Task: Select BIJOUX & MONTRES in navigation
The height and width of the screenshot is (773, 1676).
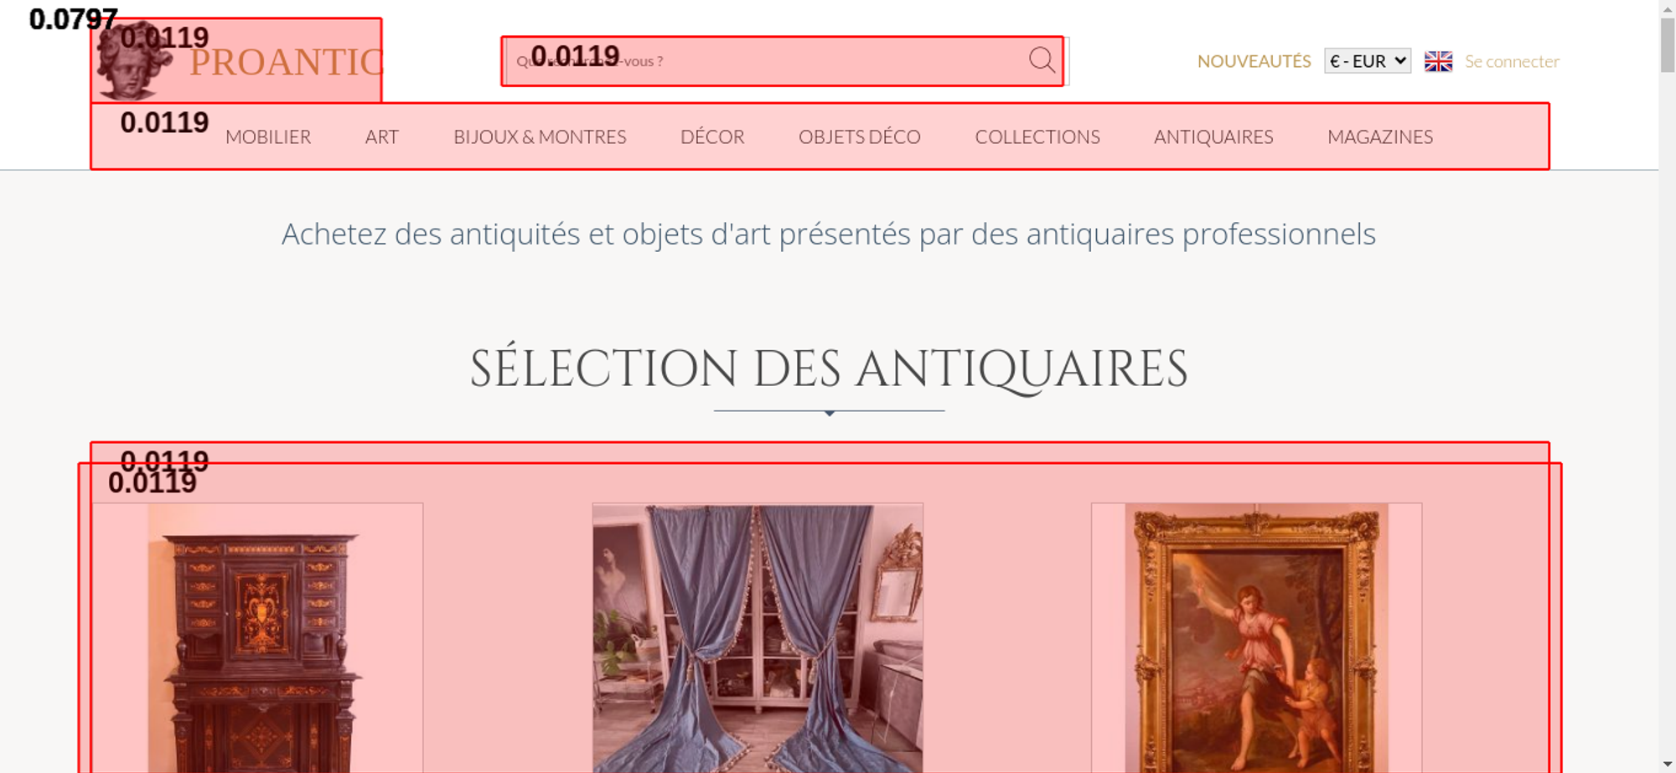Action: click(x=540, y=137)
